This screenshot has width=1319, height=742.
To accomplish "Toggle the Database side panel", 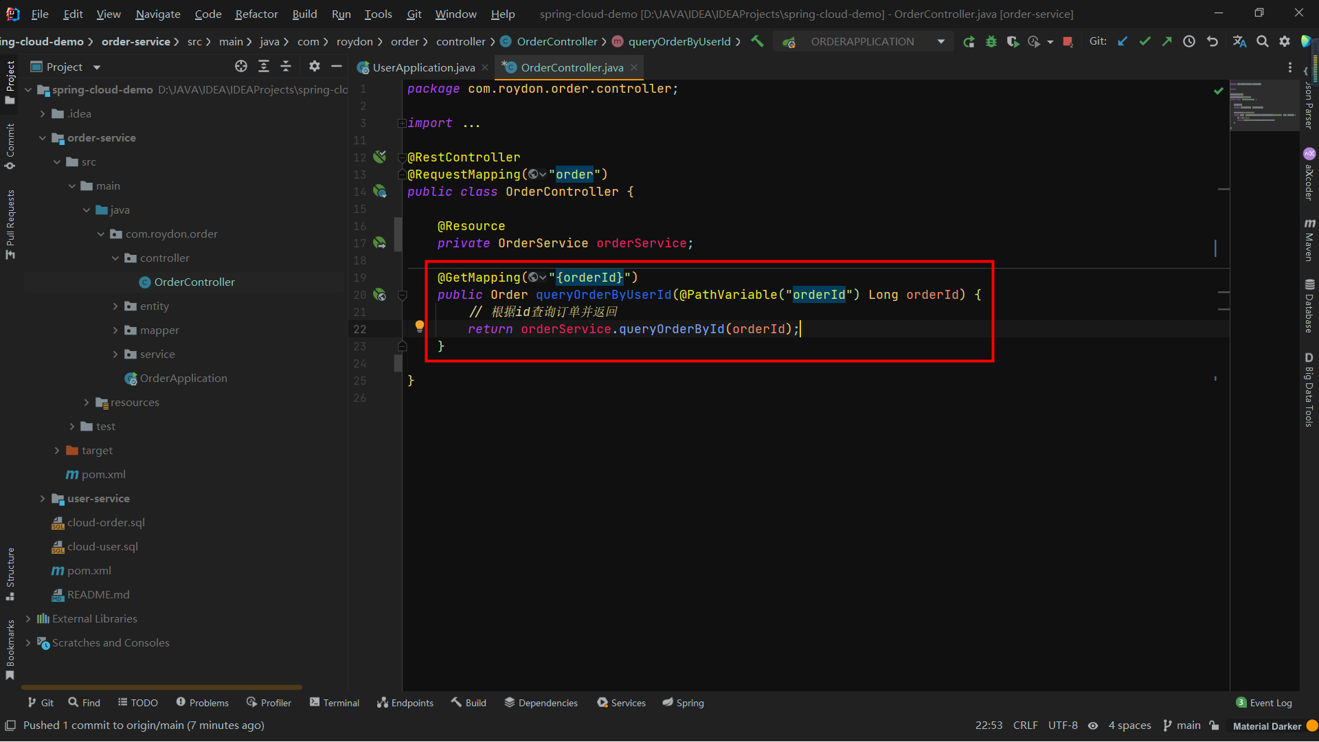I will coord(1309,306).
